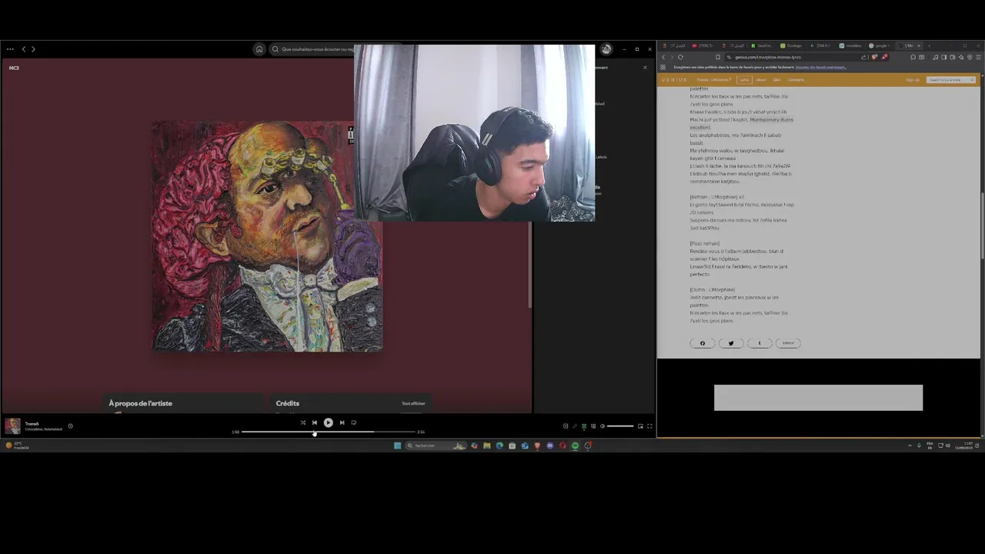The image size is (985, 554).
Task: Open Spotify mini player icon
Action: click(x=640, y=426)
